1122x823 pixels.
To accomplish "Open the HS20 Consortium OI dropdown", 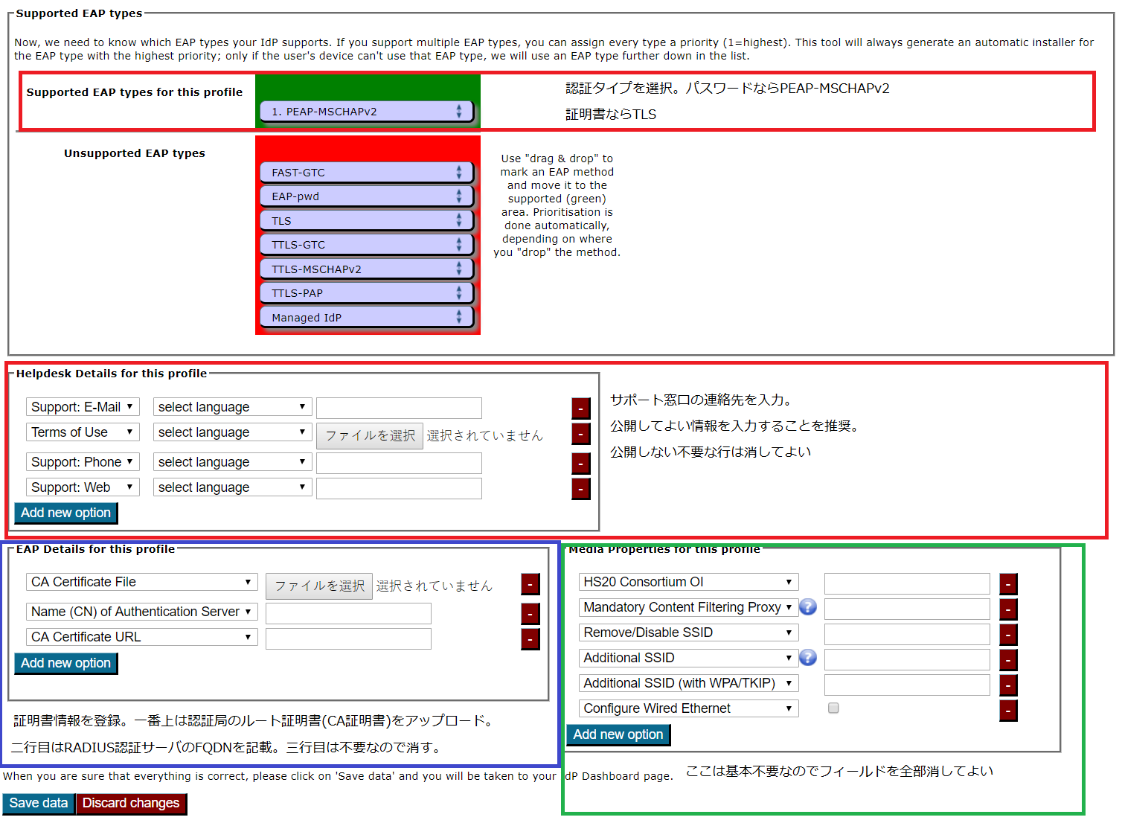I will (688, 582).
